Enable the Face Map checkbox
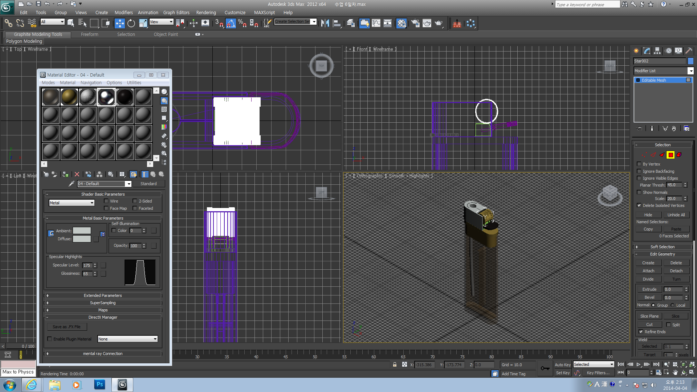This screenshot has height=392, width=697. click(106, 208)
